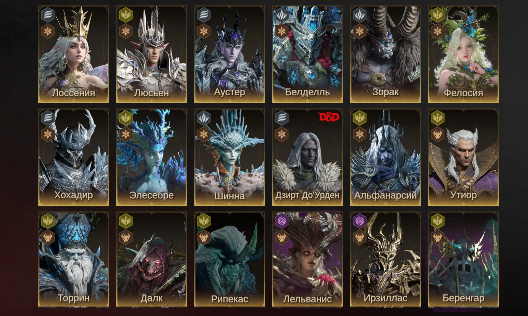Click the green affinity icon on Фелосия card
This screenshot has height=316, width=528.
pos(438,15)
